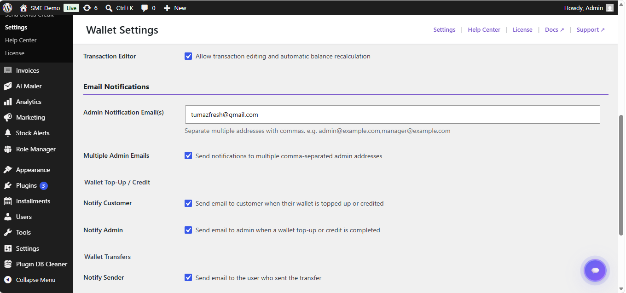Click the Invoices sidebar icon
The image size is (626, 293).
click(8, 70)
